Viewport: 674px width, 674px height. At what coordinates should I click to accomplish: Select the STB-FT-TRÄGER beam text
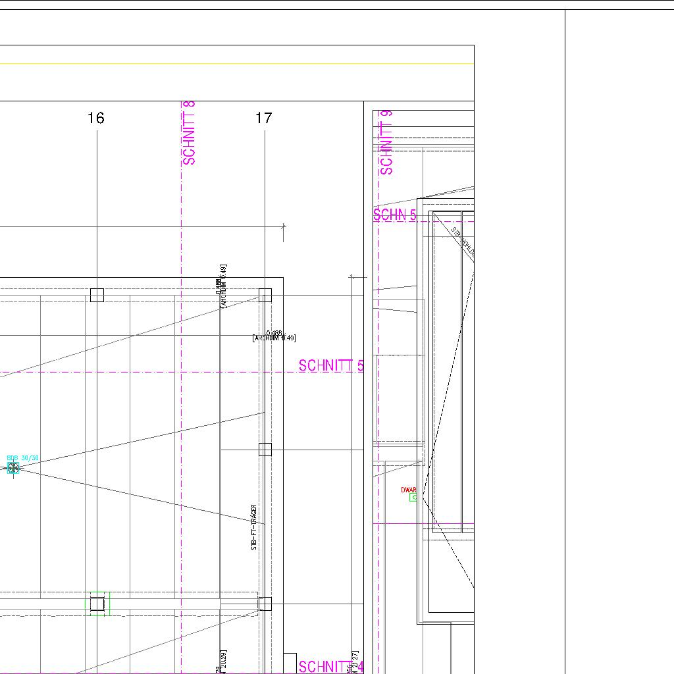[254, 527]
